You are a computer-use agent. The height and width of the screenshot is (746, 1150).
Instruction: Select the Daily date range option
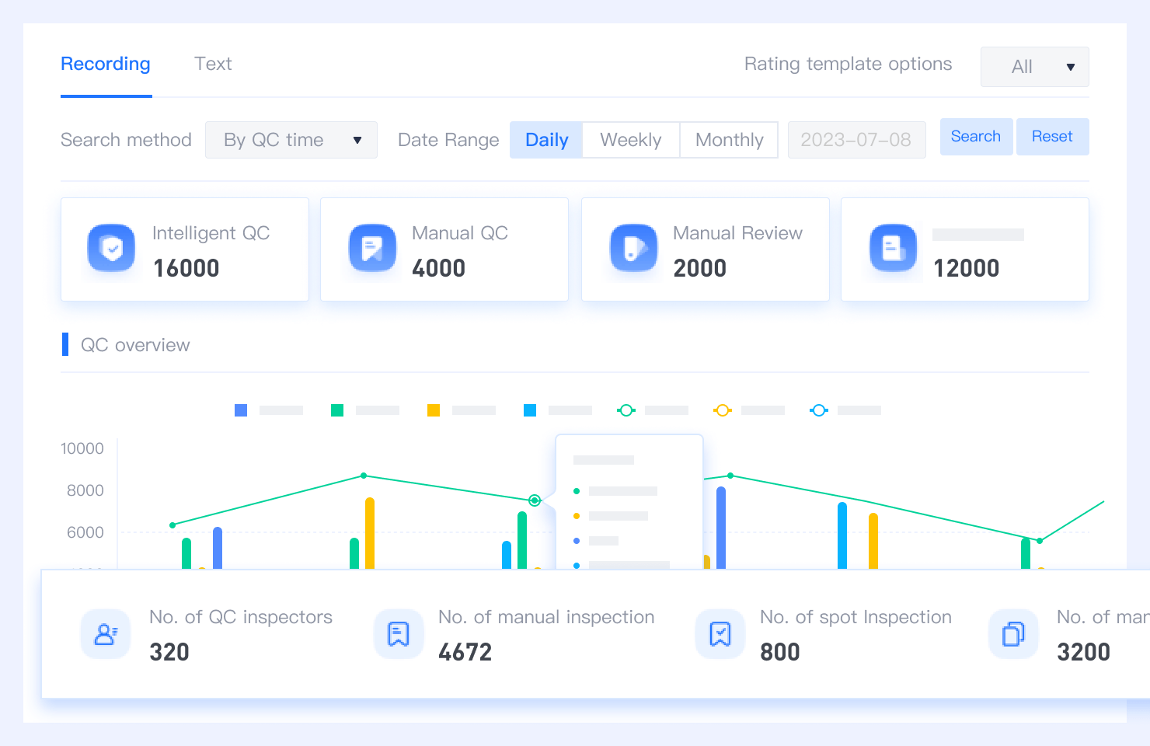pyautogui.click(x=546, y=140)
